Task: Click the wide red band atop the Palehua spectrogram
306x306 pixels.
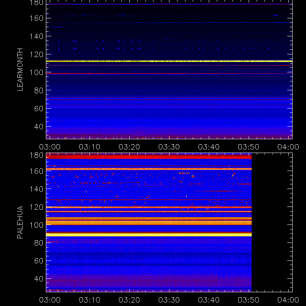Action: click(149, 156)
